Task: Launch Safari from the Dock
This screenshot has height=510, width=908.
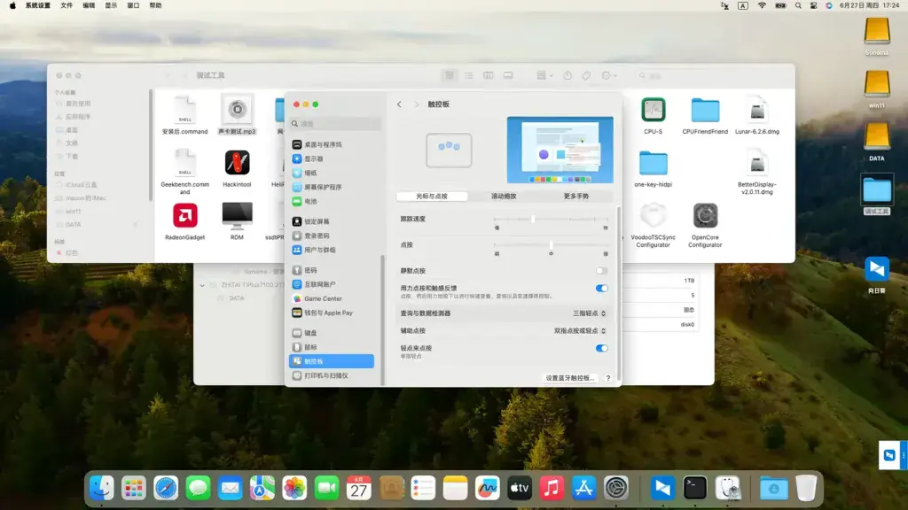Action: point(166,489)
